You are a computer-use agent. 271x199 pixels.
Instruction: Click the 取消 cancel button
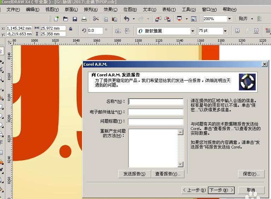(x=251, y=190)
